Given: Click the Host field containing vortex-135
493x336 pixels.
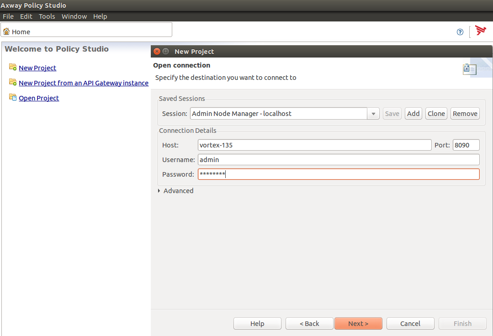Looking at the screenshot, I should coord(315,145).
